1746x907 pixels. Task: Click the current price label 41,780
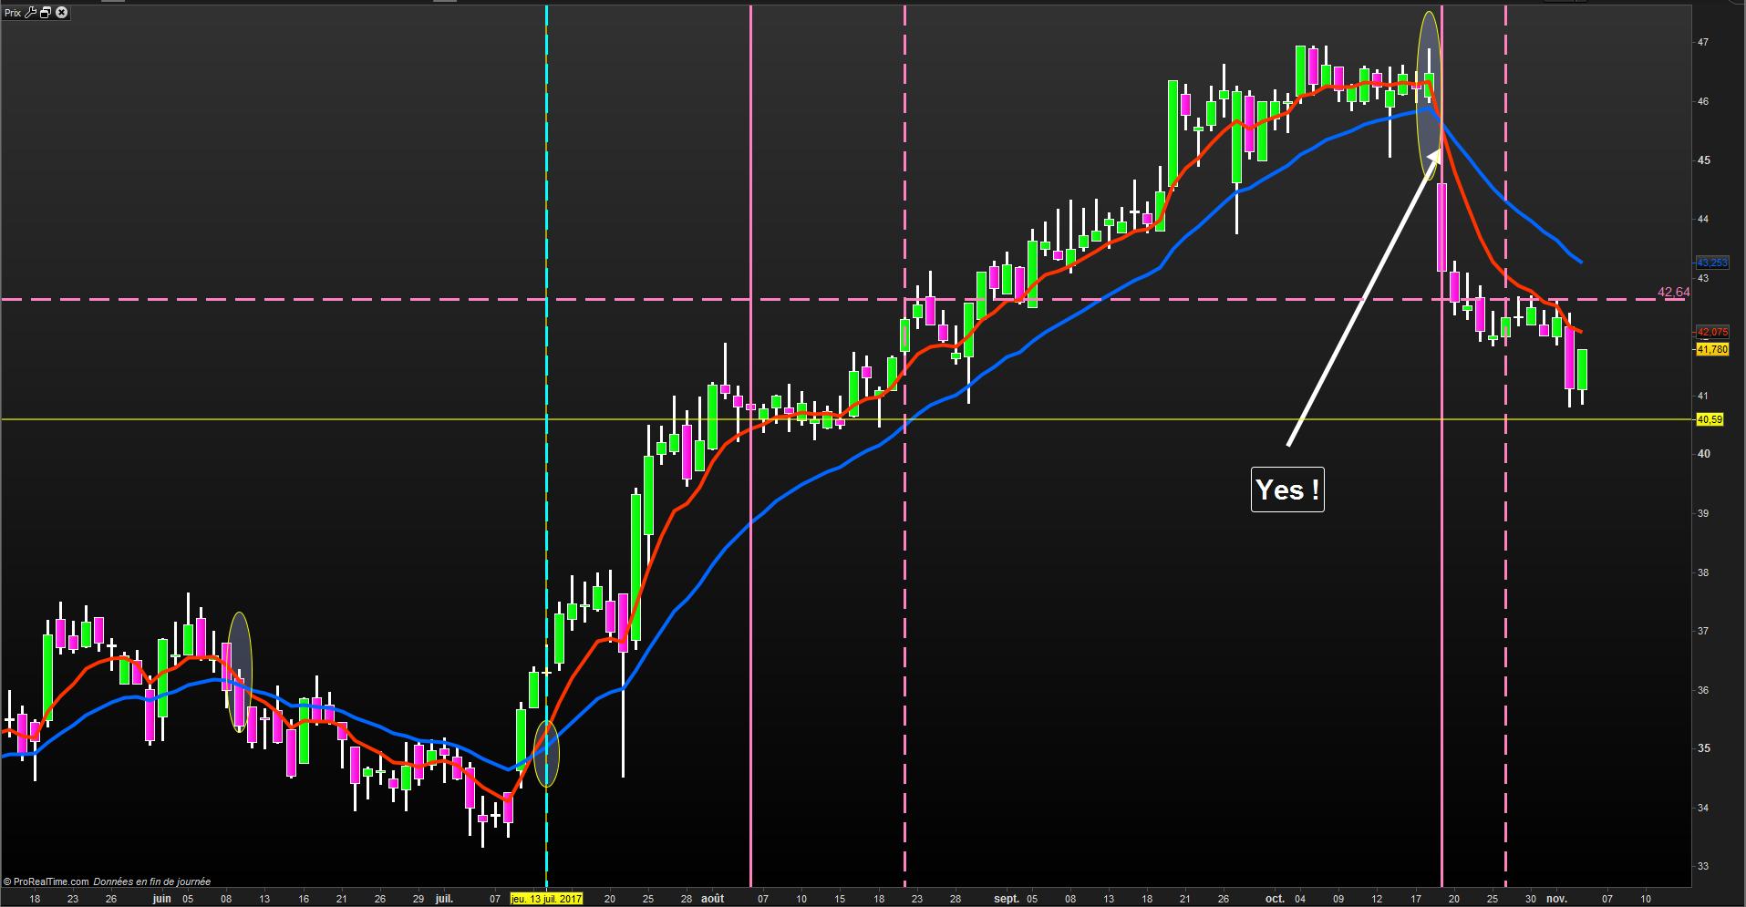point(1712,349)
